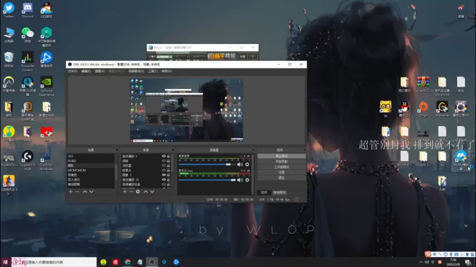The width and height of the screenshot is (476, 267).
Task: Pop out the 来源 dock panel
Action: point(173,150)
